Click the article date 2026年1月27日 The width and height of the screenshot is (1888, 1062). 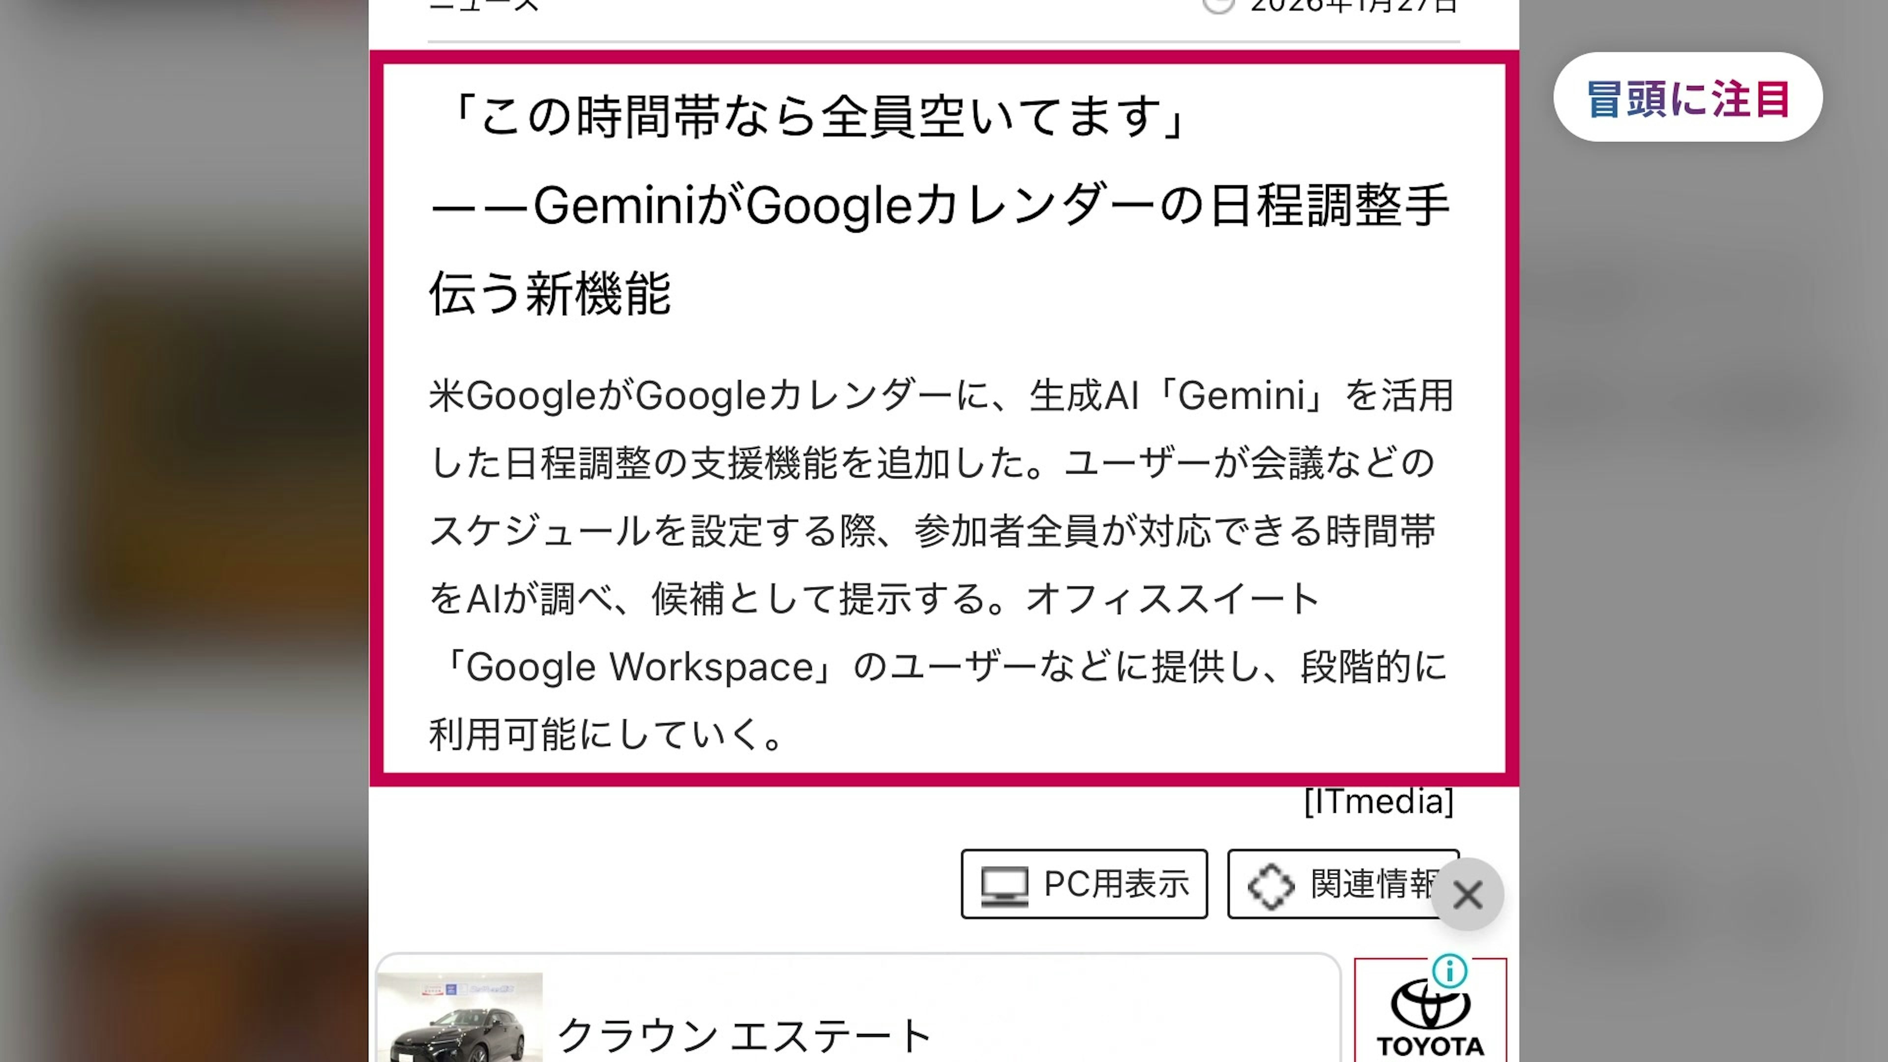pos(1354,6)
